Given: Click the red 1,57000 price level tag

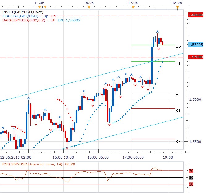Looking at the screenshot, I should coord(196,57).
